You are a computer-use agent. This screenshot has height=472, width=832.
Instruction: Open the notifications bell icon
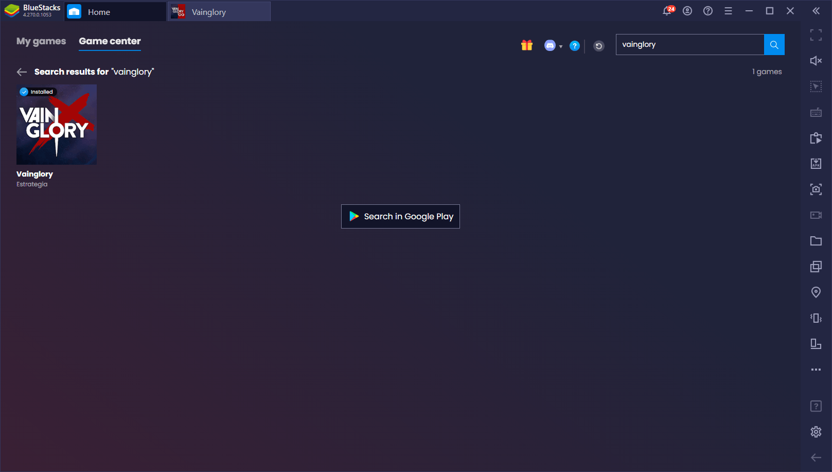tap(668, 11)
